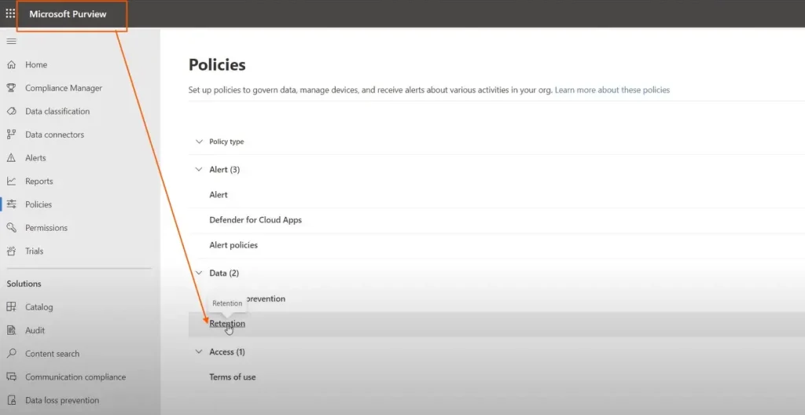Viewport: 805px width, 415px height.
Task: Collapse the Data (2) group chevron
Action: (x=199, y=274)
